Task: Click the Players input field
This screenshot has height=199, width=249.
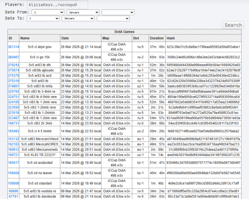Action: coord(57,5)
